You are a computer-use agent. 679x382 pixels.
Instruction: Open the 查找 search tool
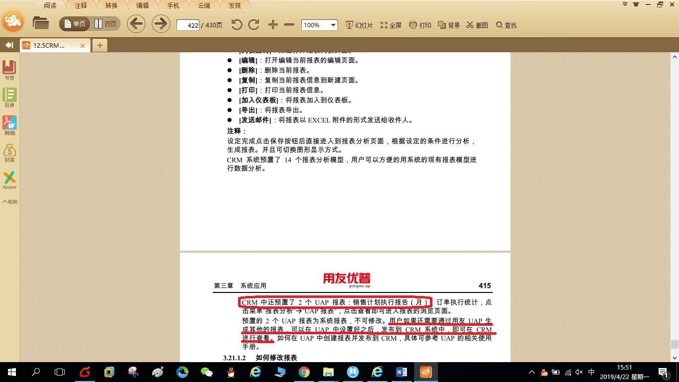coord(507,25)
